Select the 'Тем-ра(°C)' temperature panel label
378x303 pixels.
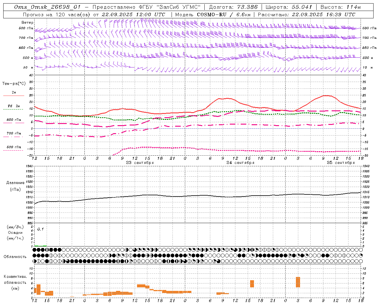pyautogui.click(x=14, y=84)
